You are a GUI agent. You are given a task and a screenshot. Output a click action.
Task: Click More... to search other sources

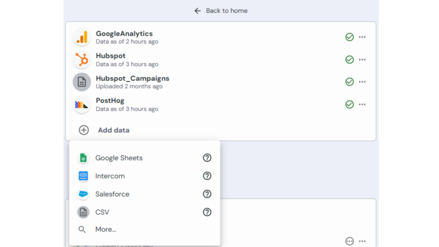pyautogui.click(x=106, y=229)
